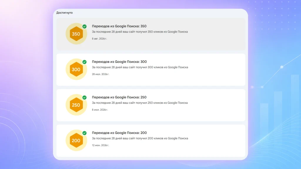The image size is (301, 169).
Task: Click green checkmark on the 300 badge
Action: click(x=84, y=62)
